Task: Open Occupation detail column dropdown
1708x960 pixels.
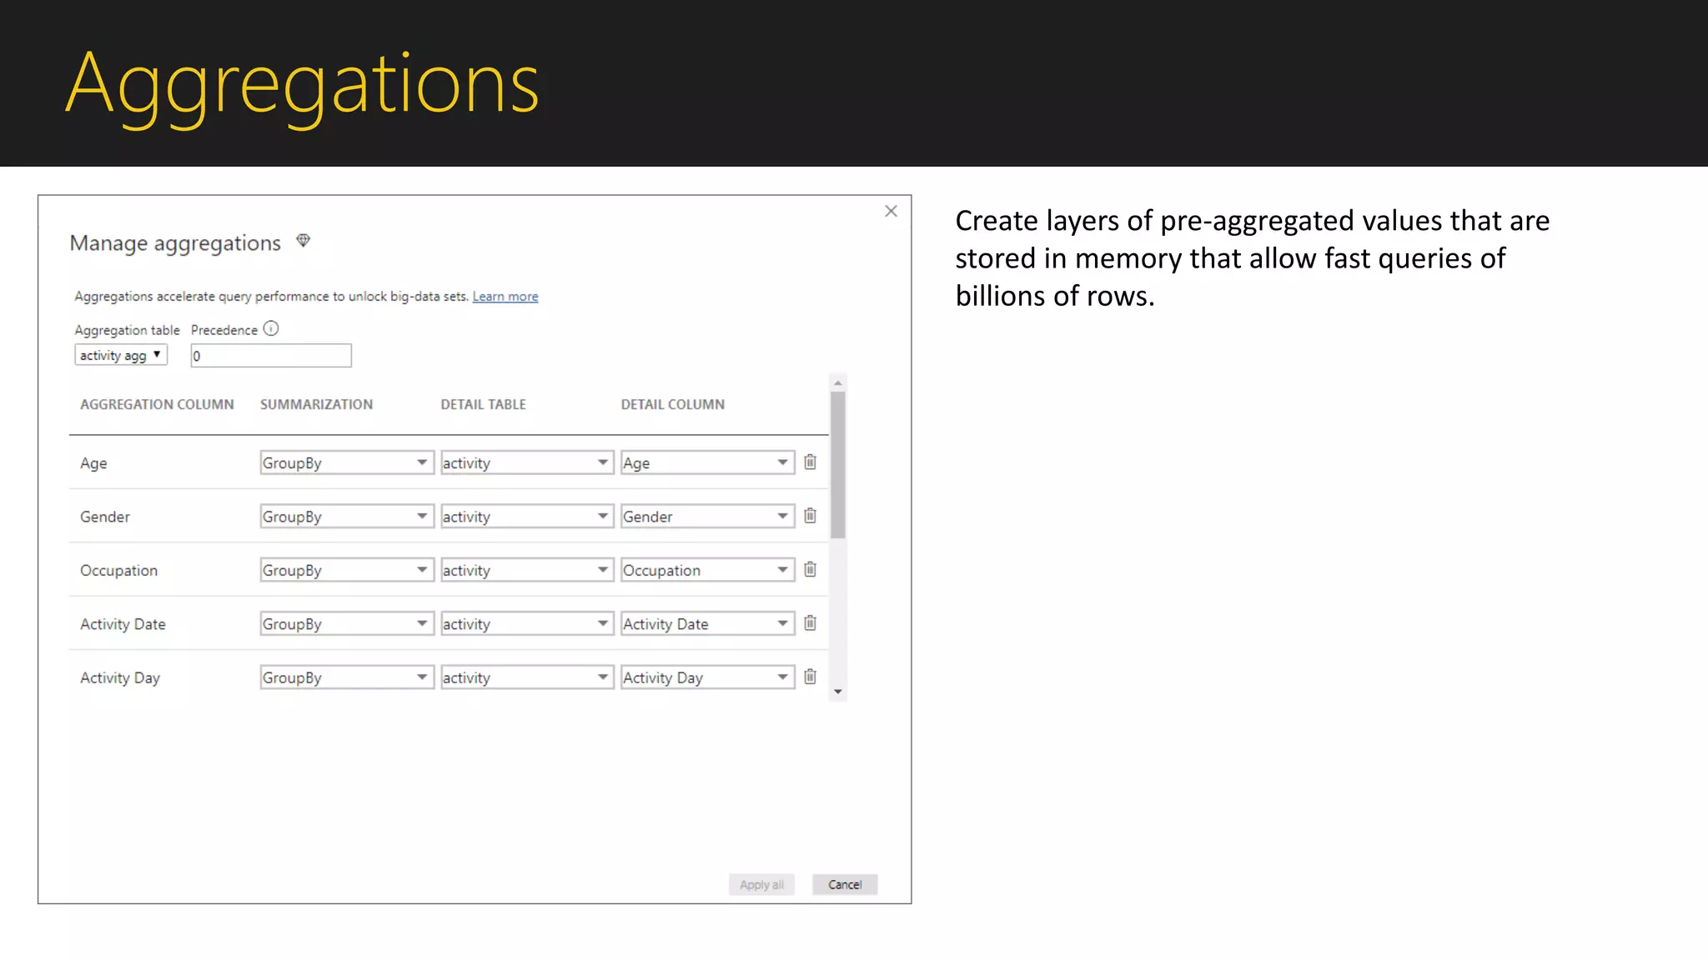Action: click(x=707, y=570)
